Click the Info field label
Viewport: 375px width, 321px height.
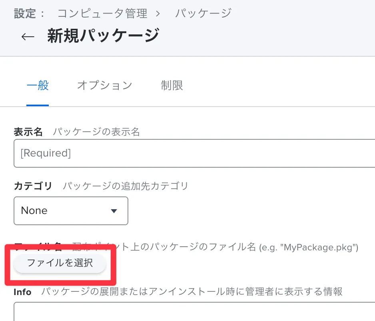pyautogui.click(x=22, y=292)
